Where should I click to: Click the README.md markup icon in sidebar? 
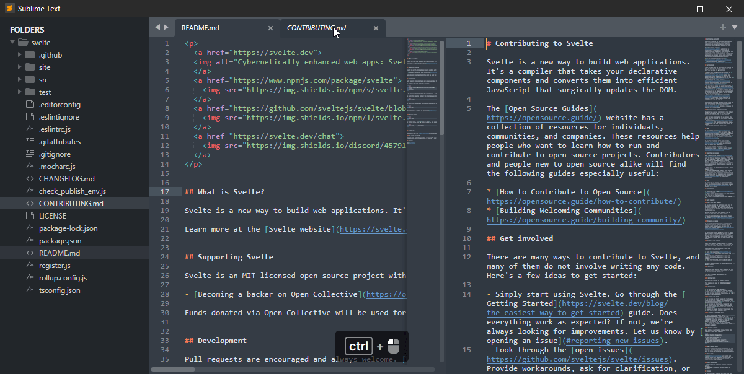pyautogui.click(x=30, y=253)
